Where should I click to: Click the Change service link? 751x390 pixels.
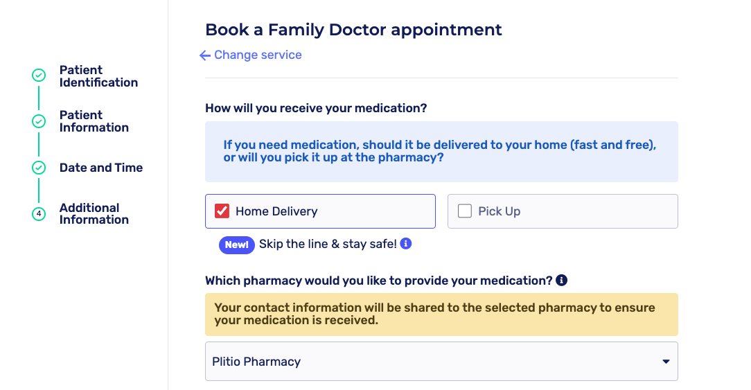click(258, 55)
